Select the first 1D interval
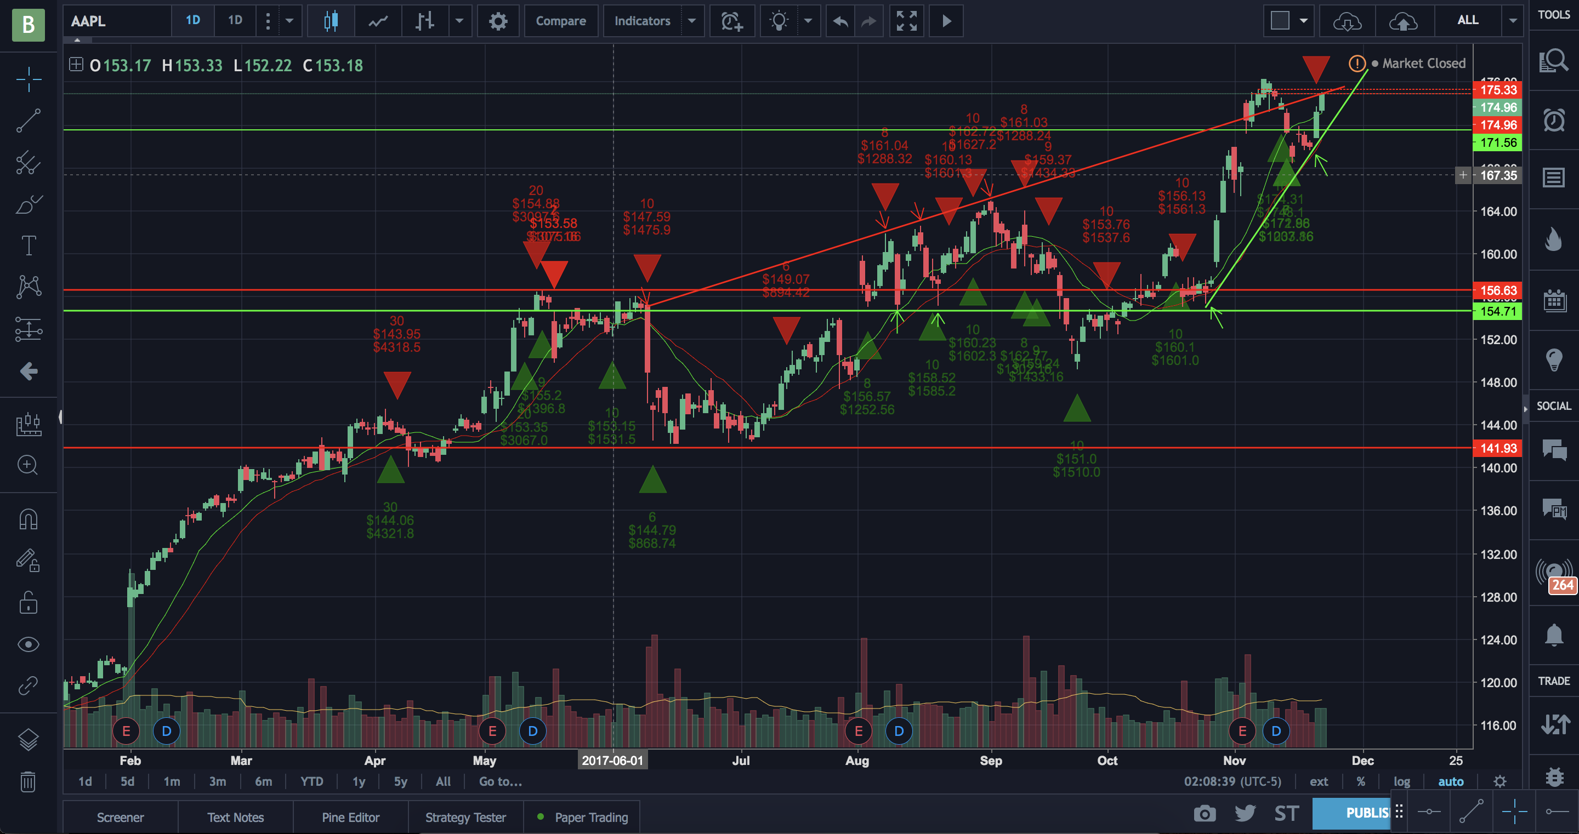The image size is (1579, 834). coord(192,20)
